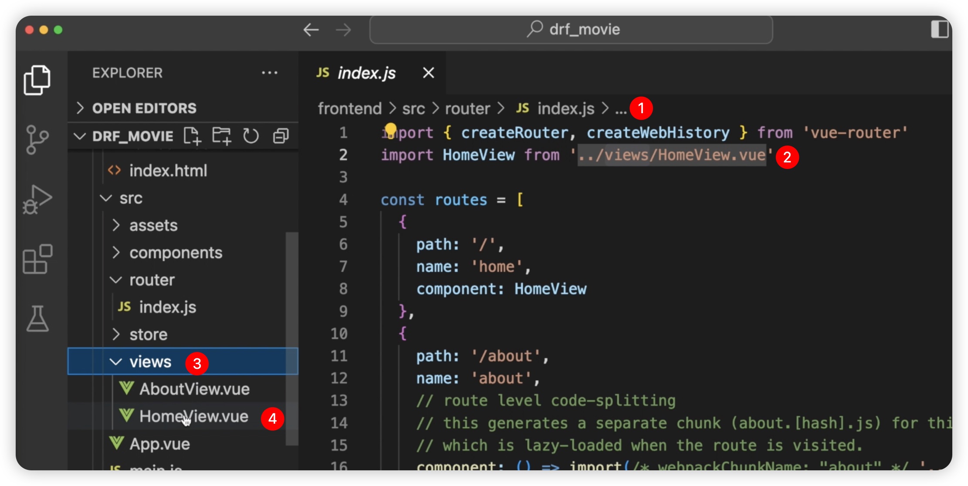Click the Explorer vertical scrollbar
Viewport: 968px width, 486px height.
tap(291, 338)
